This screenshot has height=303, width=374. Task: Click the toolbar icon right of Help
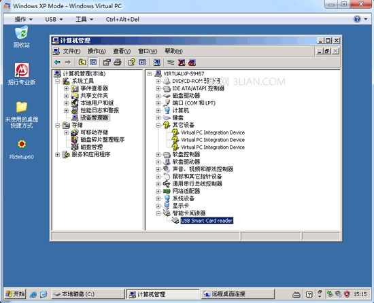[142, 63]
